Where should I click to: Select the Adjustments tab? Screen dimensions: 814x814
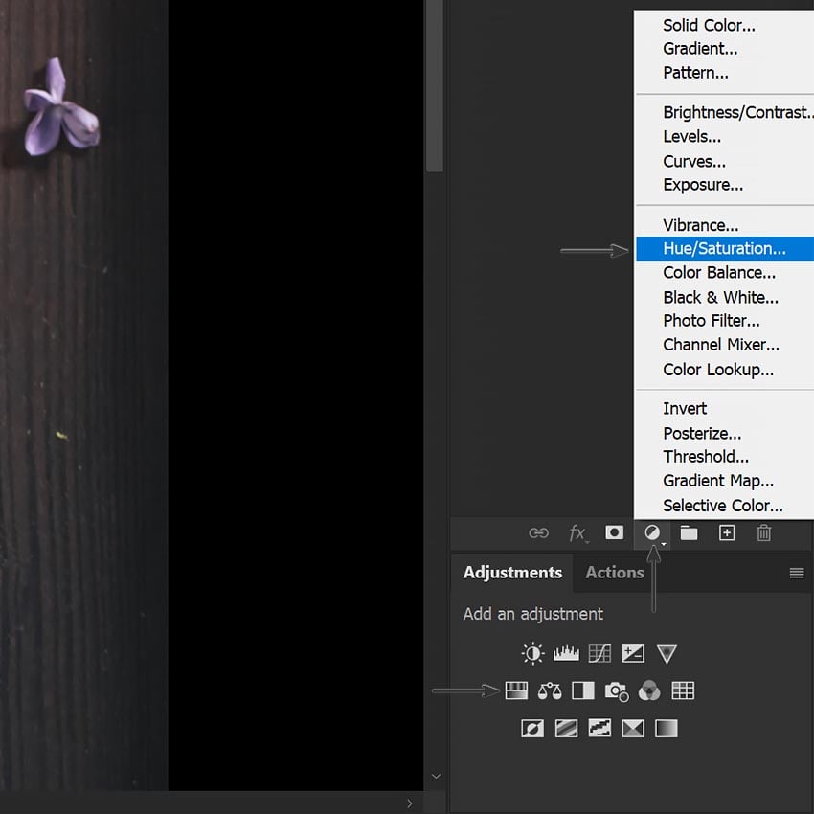[512, 573]
